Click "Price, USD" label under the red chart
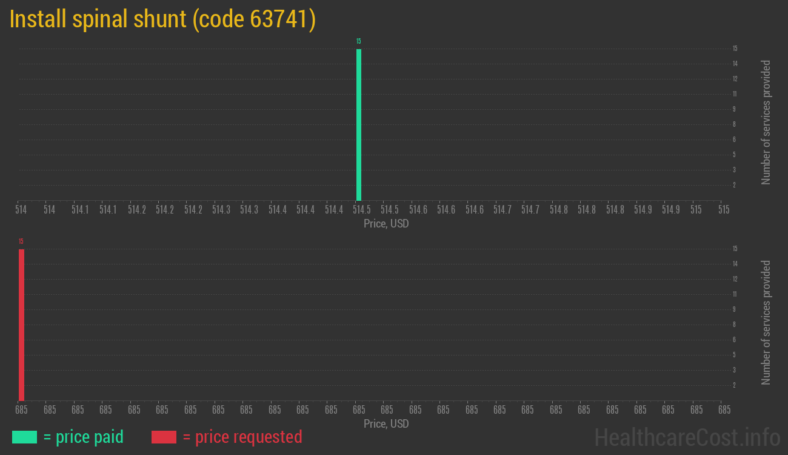The height and width of the screenshot is (455, 788). point(386,423)
